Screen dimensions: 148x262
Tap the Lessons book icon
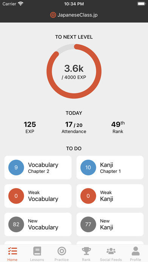tap(37, 251)
